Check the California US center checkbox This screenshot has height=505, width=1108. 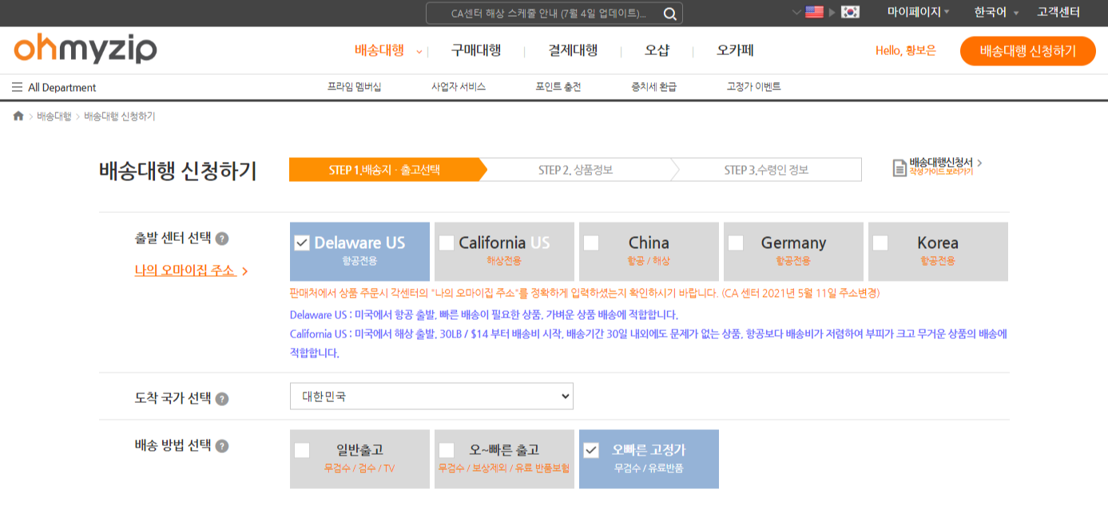coord(447,243)
